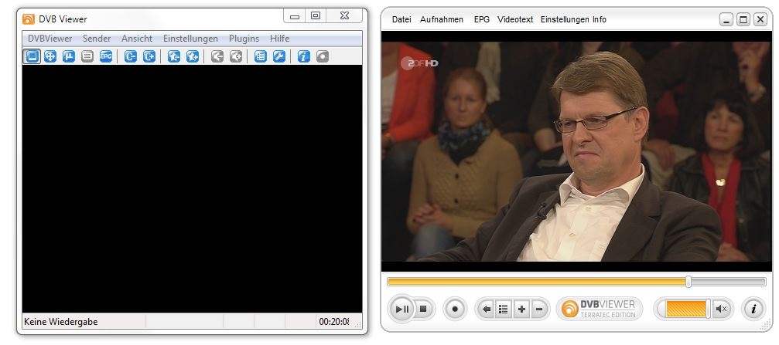779x345 pixels.
Task: Click the DVBViewer Terratec Edition logo button
Action: coord(600,309)
